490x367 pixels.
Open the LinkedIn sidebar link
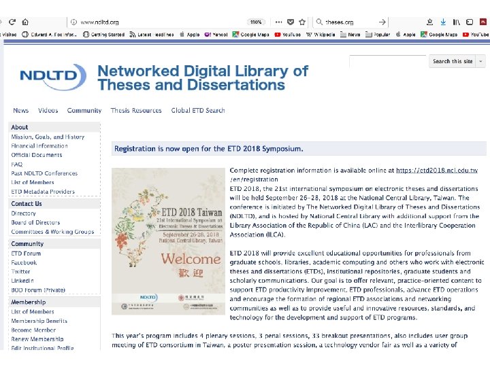pos(22,281)
